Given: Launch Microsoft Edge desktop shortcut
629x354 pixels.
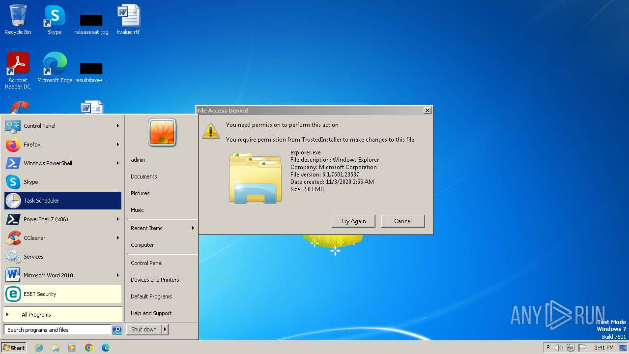Looking at the screenshot, I should [55, 68].
